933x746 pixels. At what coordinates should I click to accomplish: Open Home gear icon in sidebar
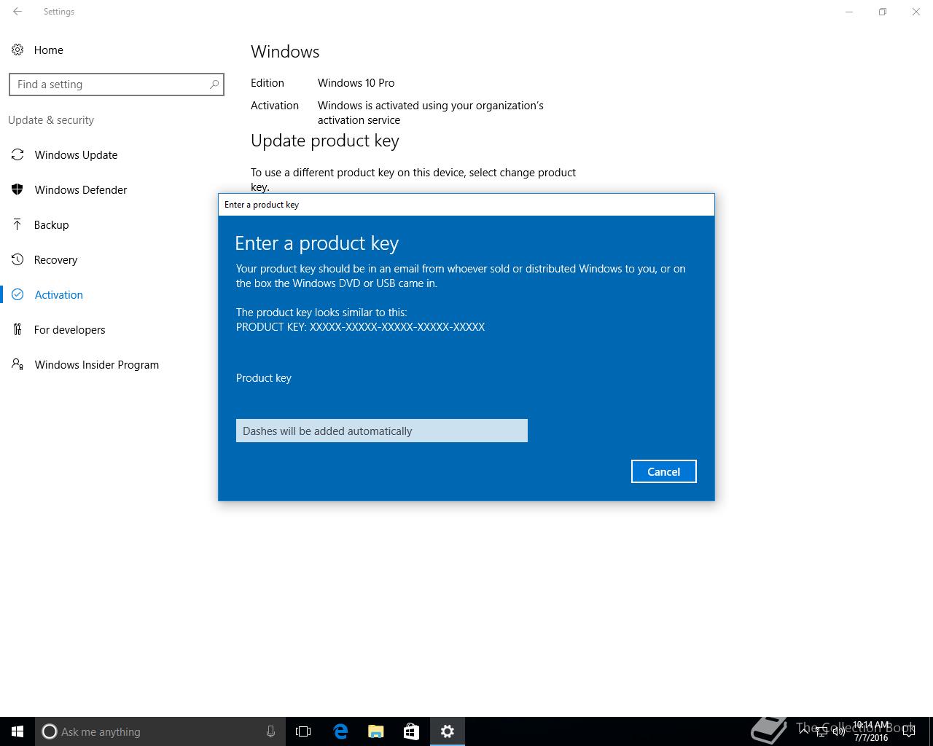point(17,50)
